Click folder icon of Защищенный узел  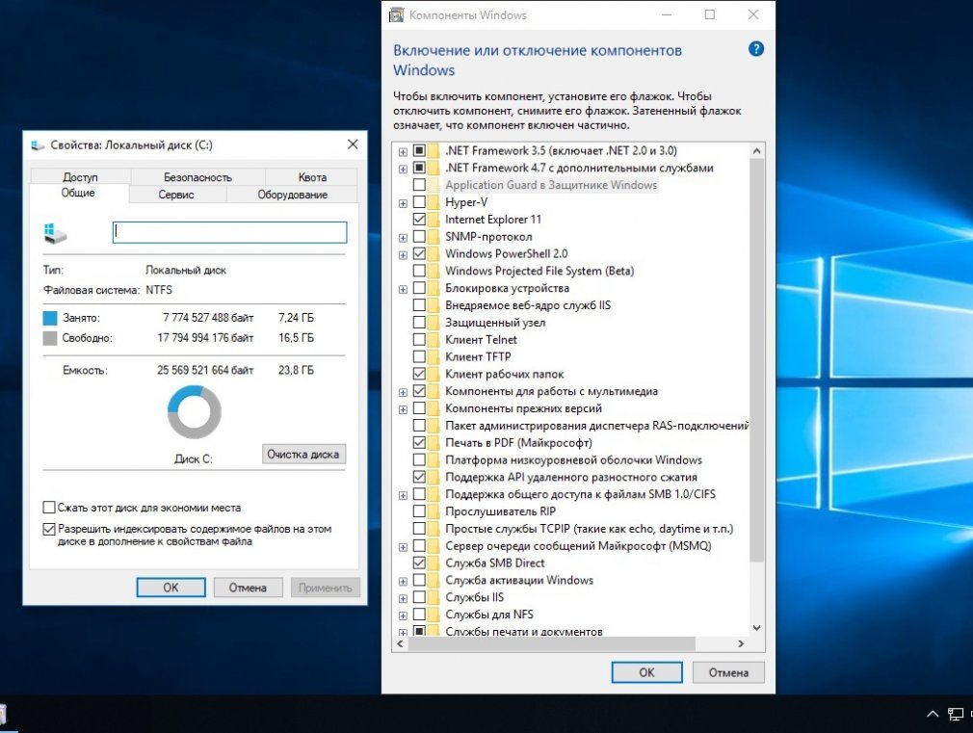click(434, 322)
